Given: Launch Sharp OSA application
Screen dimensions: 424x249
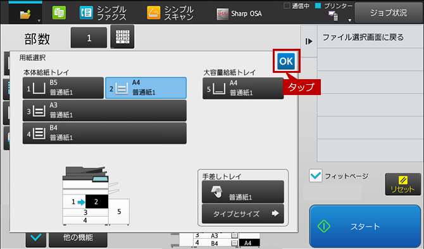Looking at the screenshot, I should (x=239, y=13).
